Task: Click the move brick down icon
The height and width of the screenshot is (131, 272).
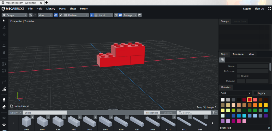Action: pyautogui.click(x=4, y=64)
